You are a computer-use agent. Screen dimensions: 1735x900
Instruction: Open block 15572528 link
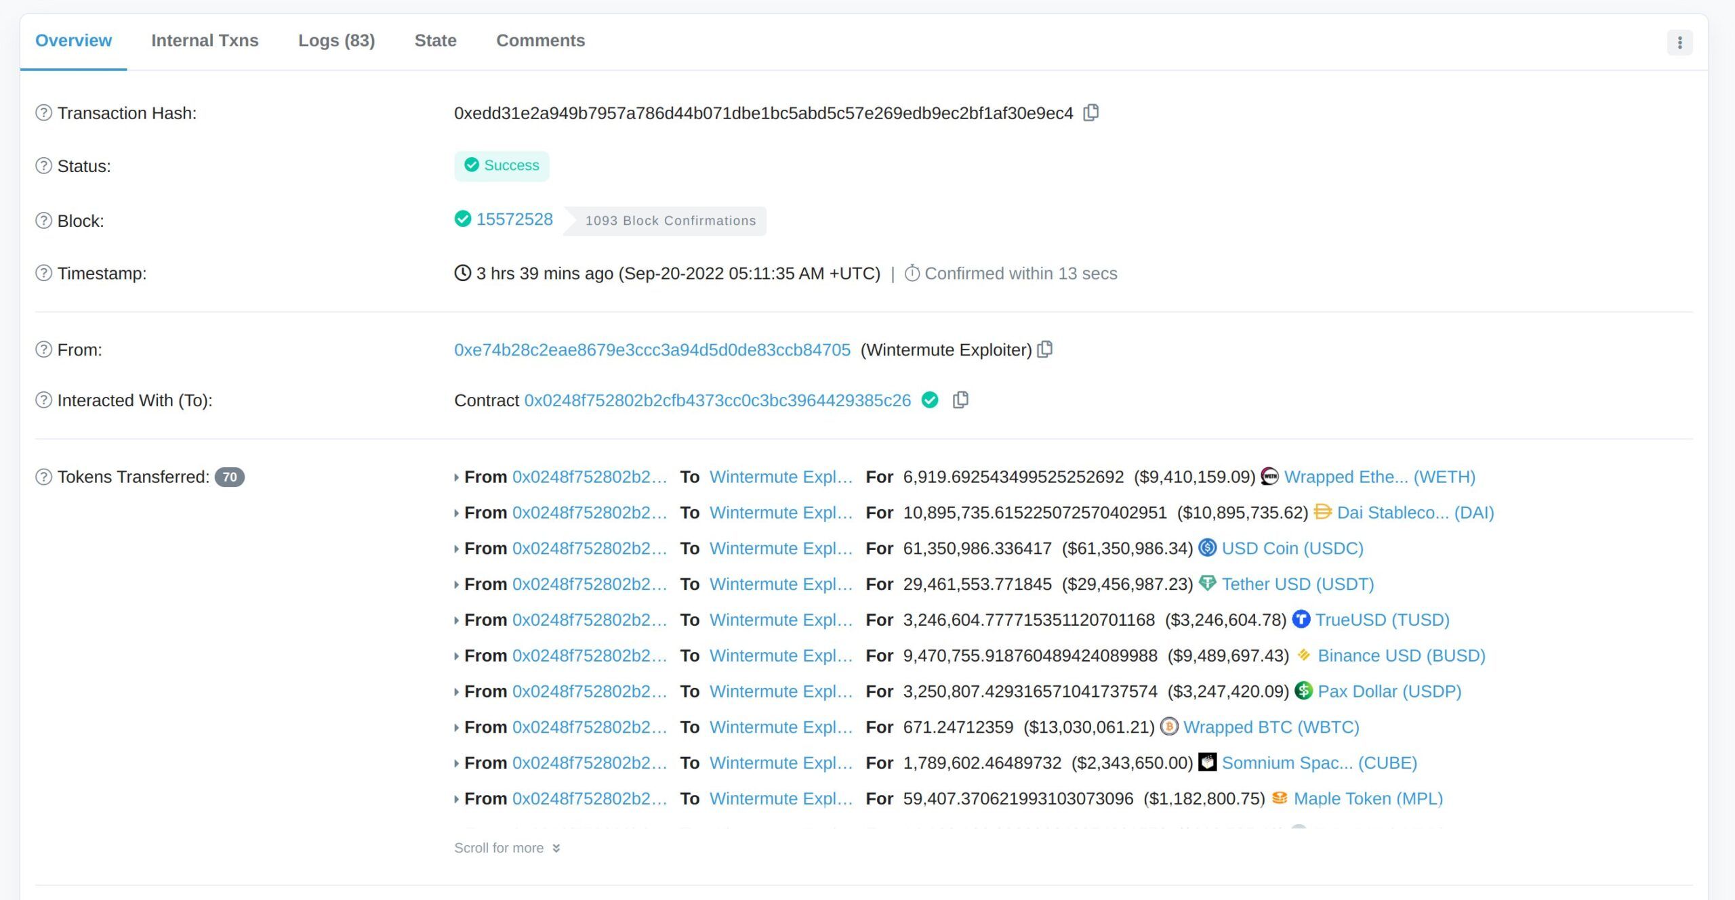point(514,219)
